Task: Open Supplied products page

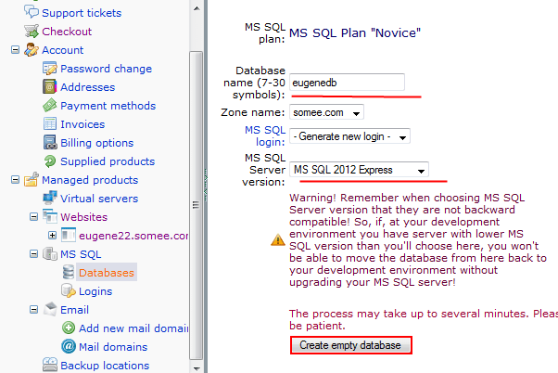Action: [x=108, y=161]
